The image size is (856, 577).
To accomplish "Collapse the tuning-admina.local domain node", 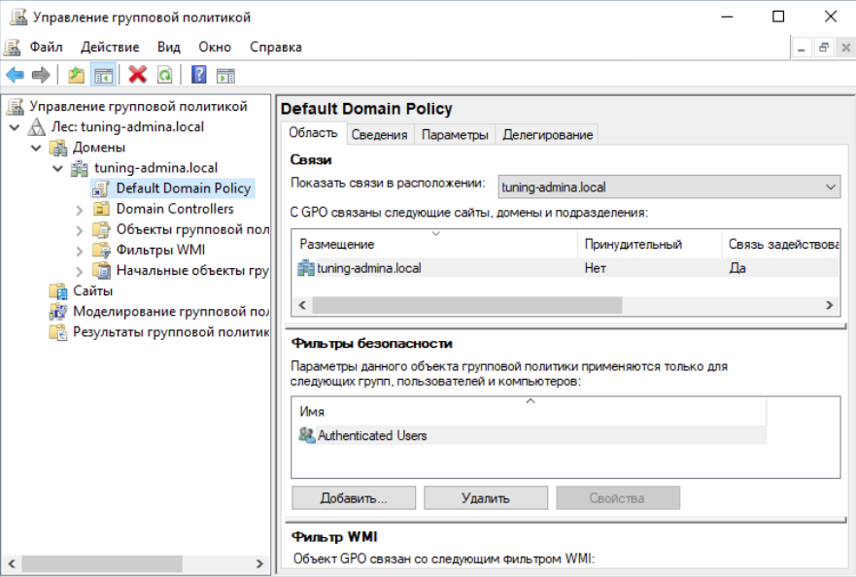I will coord(57,168).
